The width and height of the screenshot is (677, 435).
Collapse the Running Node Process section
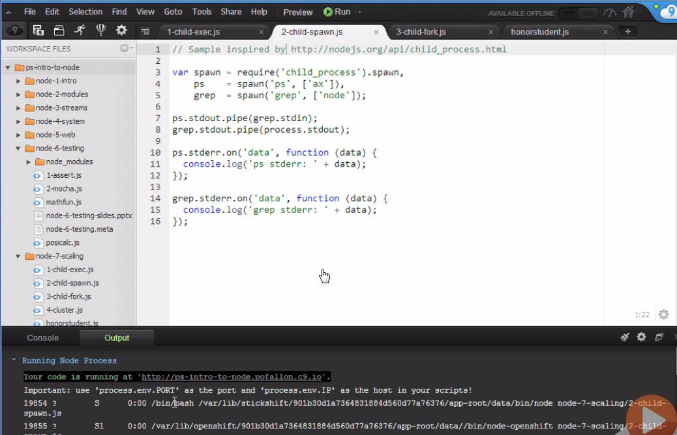14,360
